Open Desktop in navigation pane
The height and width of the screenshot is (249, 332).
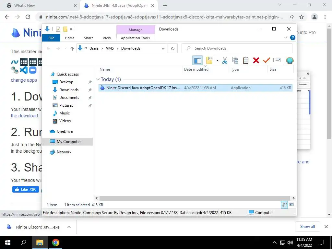(x=66, y=82)
